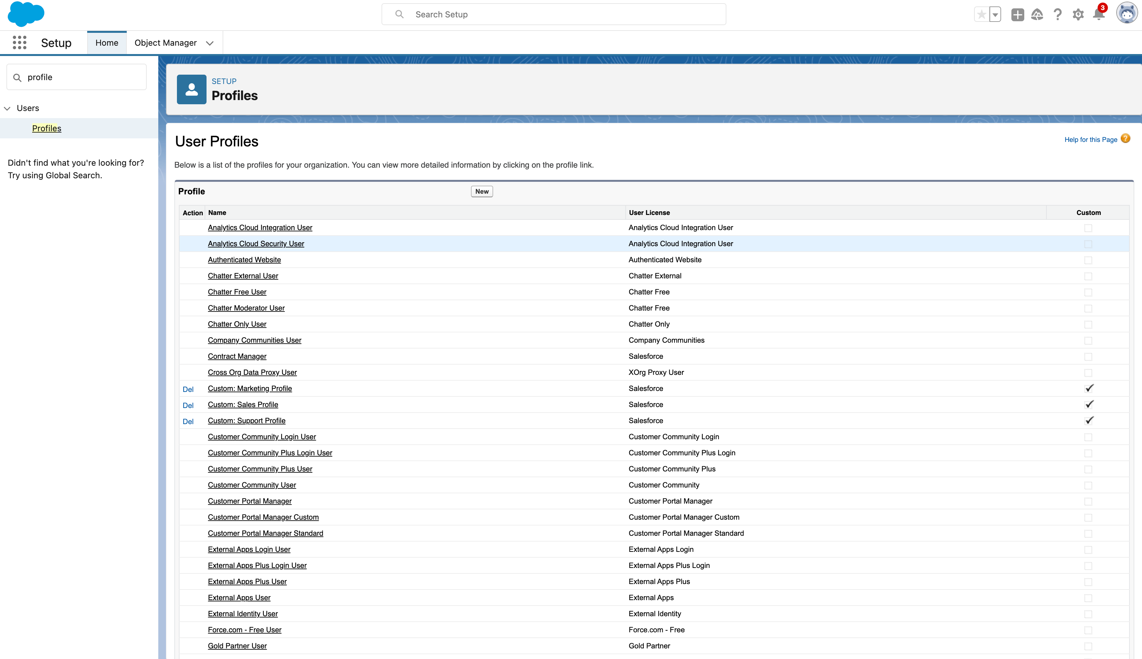Select Profiles in the setup sidebar
This screenshot has height=659, width=1142.
click(47, 128)
